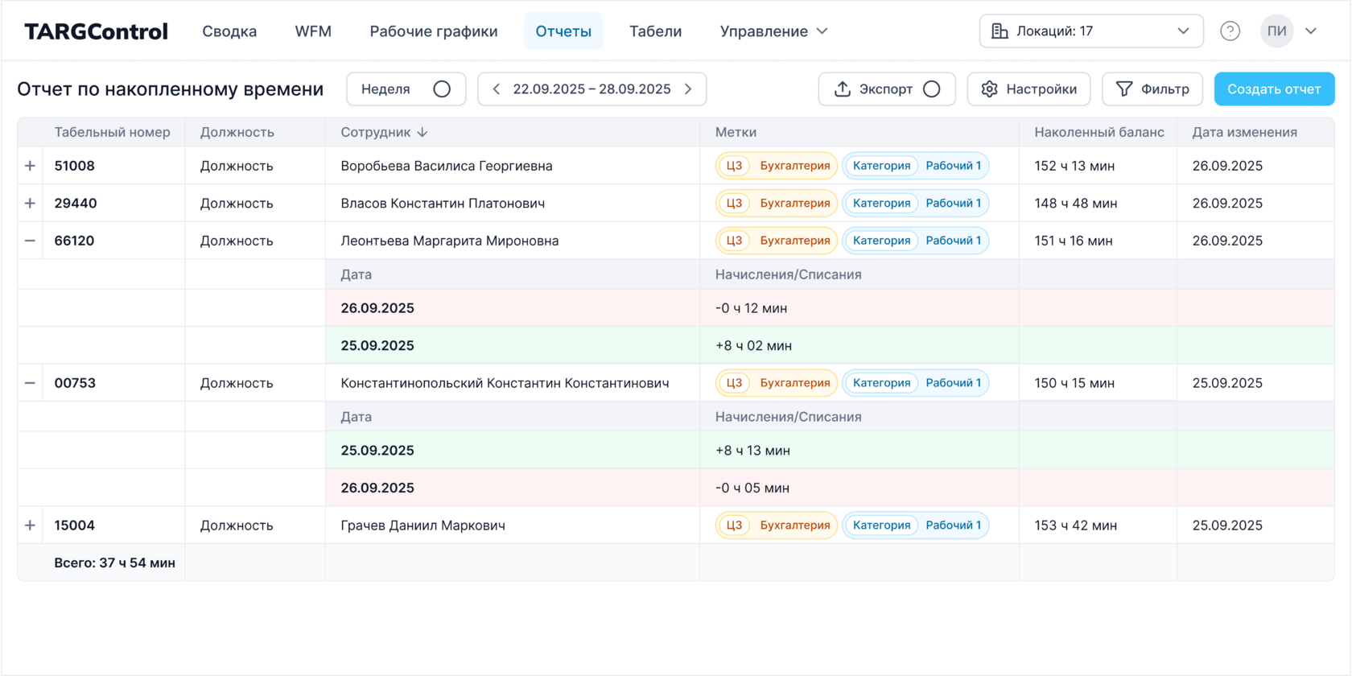Image resolution: width=1352 pixels, height=676 pixels.
Task: Click the sort arrow next to Сотрудник
Action: [x=422, y=132]
